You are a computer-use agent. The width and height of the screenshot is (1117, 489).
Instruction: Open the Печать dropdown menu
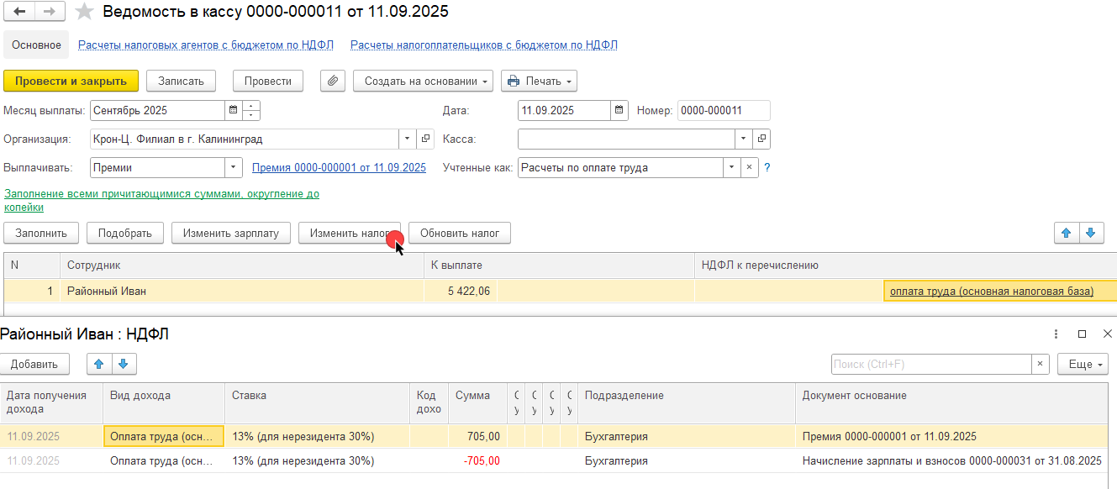[539, 81]
